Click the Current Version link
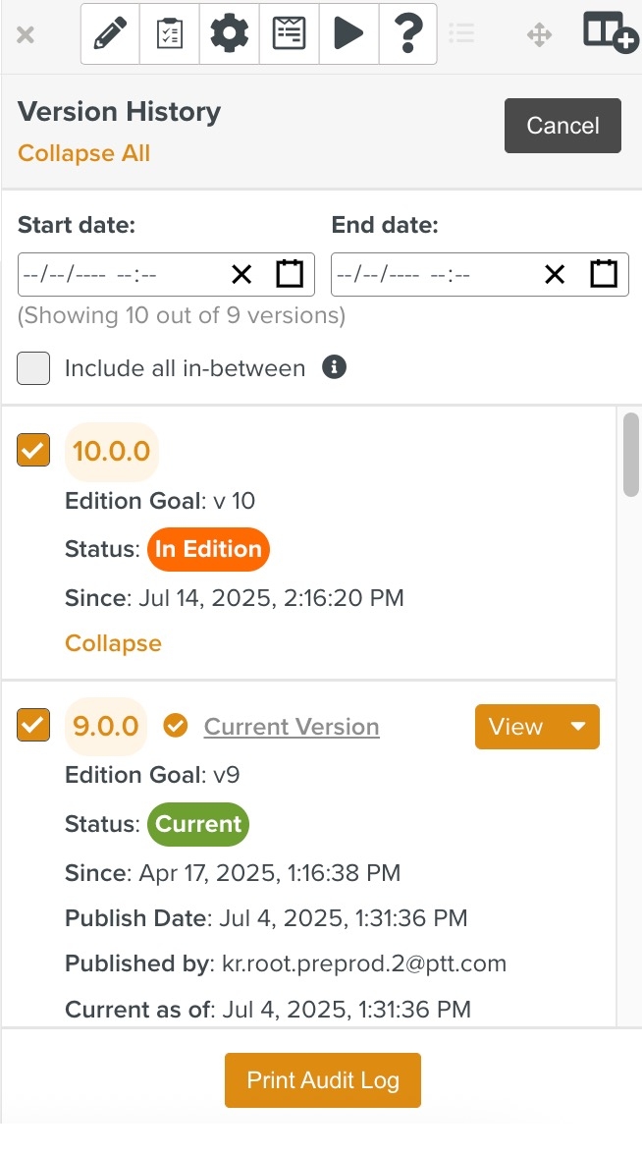 [292, 727]
